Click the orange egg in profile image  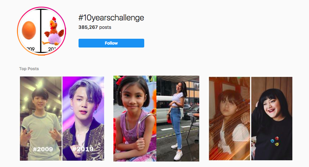pos(29,30)
